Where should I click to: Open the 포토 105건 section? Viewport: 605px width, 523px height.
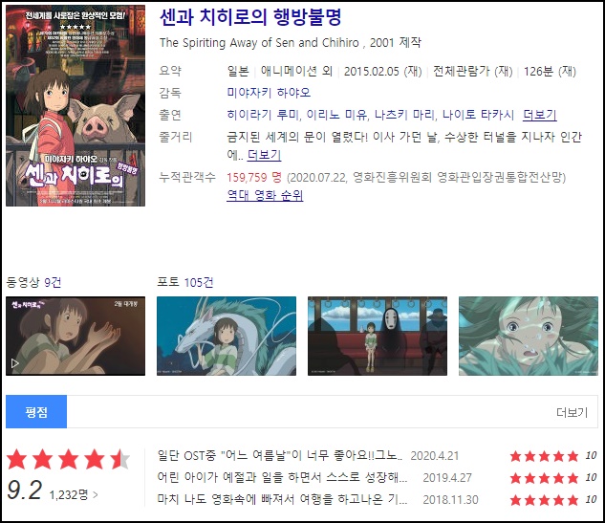tap(185, 282)
